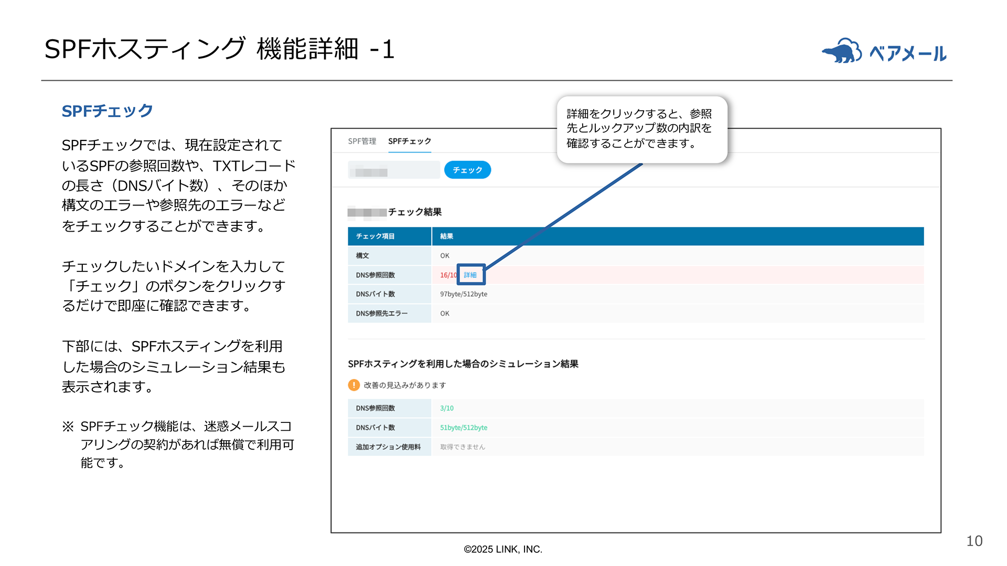Click the OK status for 構文
The height and width of the screenshot is (566, 1007).
pos(445,256)
